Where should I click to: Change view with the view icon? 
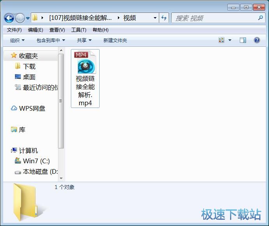tap(221, 40)
